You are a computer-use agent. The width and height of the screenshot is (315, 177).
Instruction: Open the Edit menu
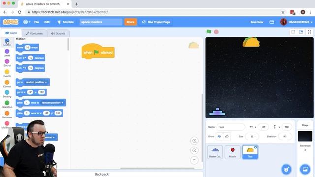(47, 22)
